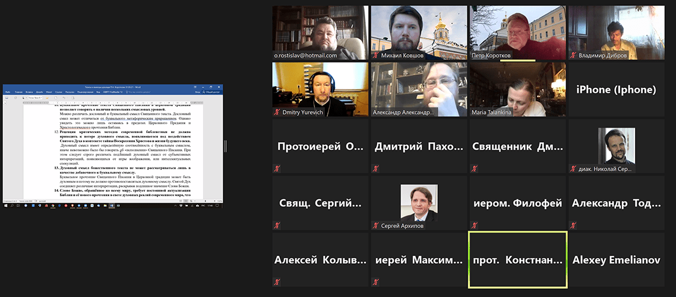This screenshot has height=297, width=676.
Task: Click the Word icon on the Windows taskbar
Action: point(111,206)
